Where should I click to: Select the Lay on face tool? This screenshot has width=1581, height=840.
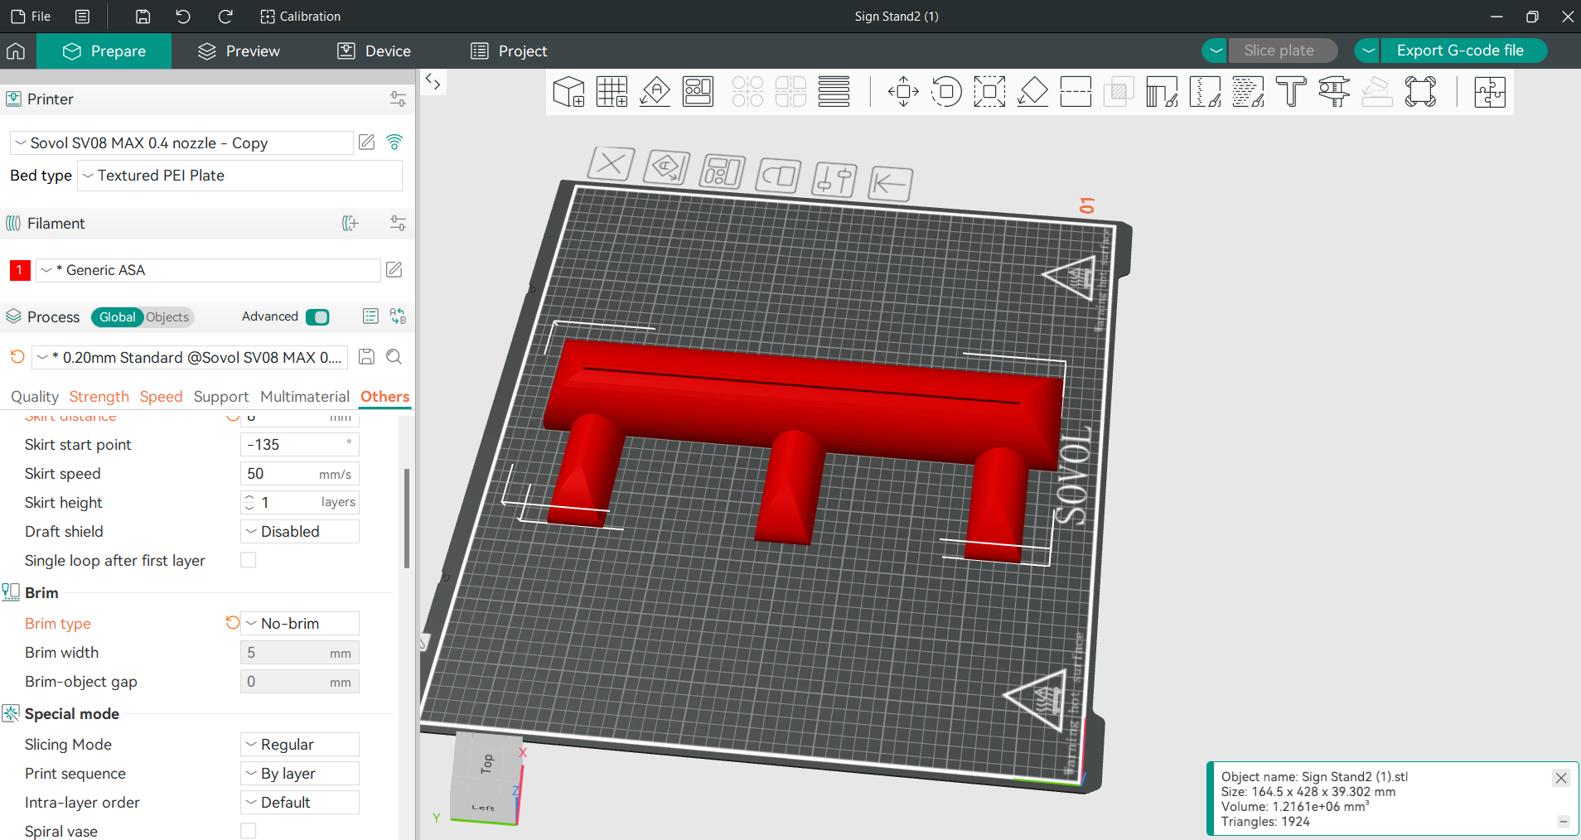[1032, 92]
